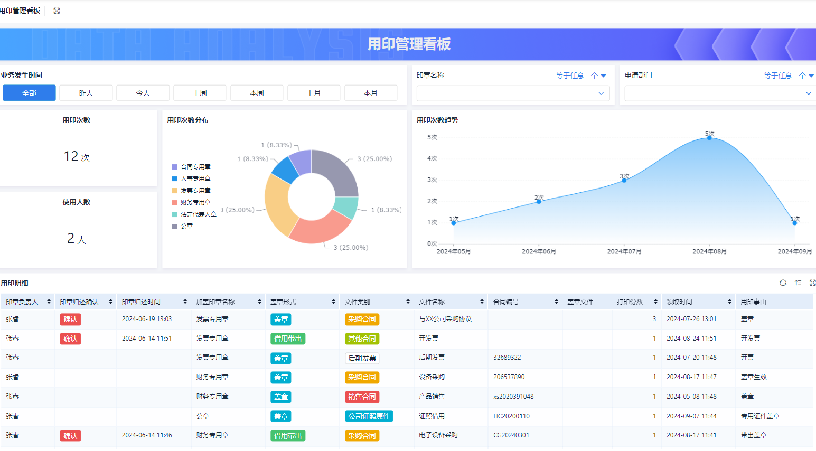Click the 2024年07月 trend data point
This screenshot has height=451, width=816.
pos(624,180)
